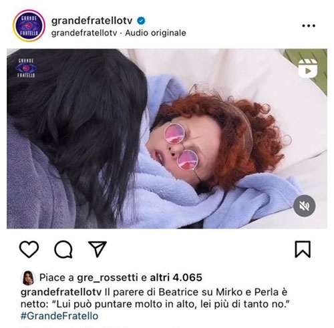
Task: Click the blue verified badge
Action: [141, 21]
